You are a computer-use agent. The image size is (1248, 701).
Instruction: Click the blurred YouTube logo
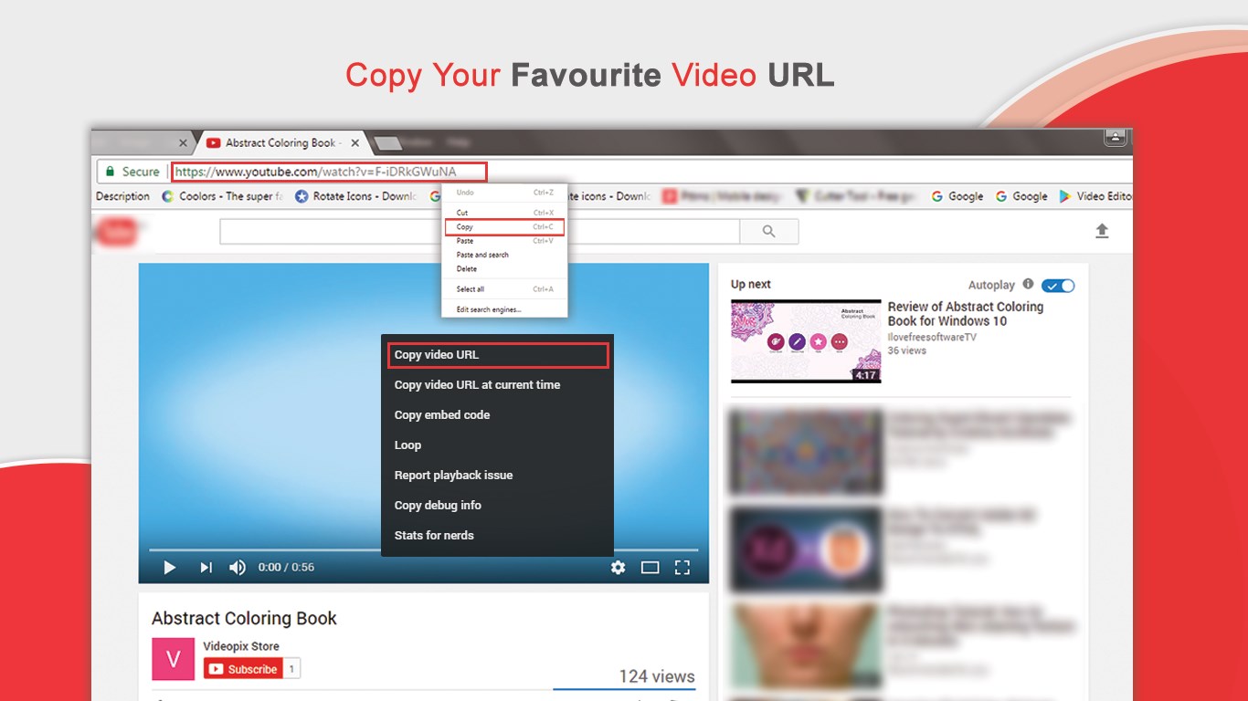point(118,232)
